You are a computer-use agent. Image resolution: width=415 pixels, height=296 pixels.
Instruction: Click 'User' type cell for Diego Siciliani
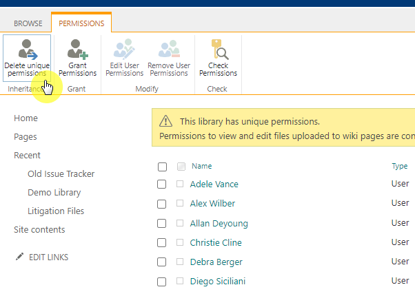pyautogui.click(x=400, y=281)
